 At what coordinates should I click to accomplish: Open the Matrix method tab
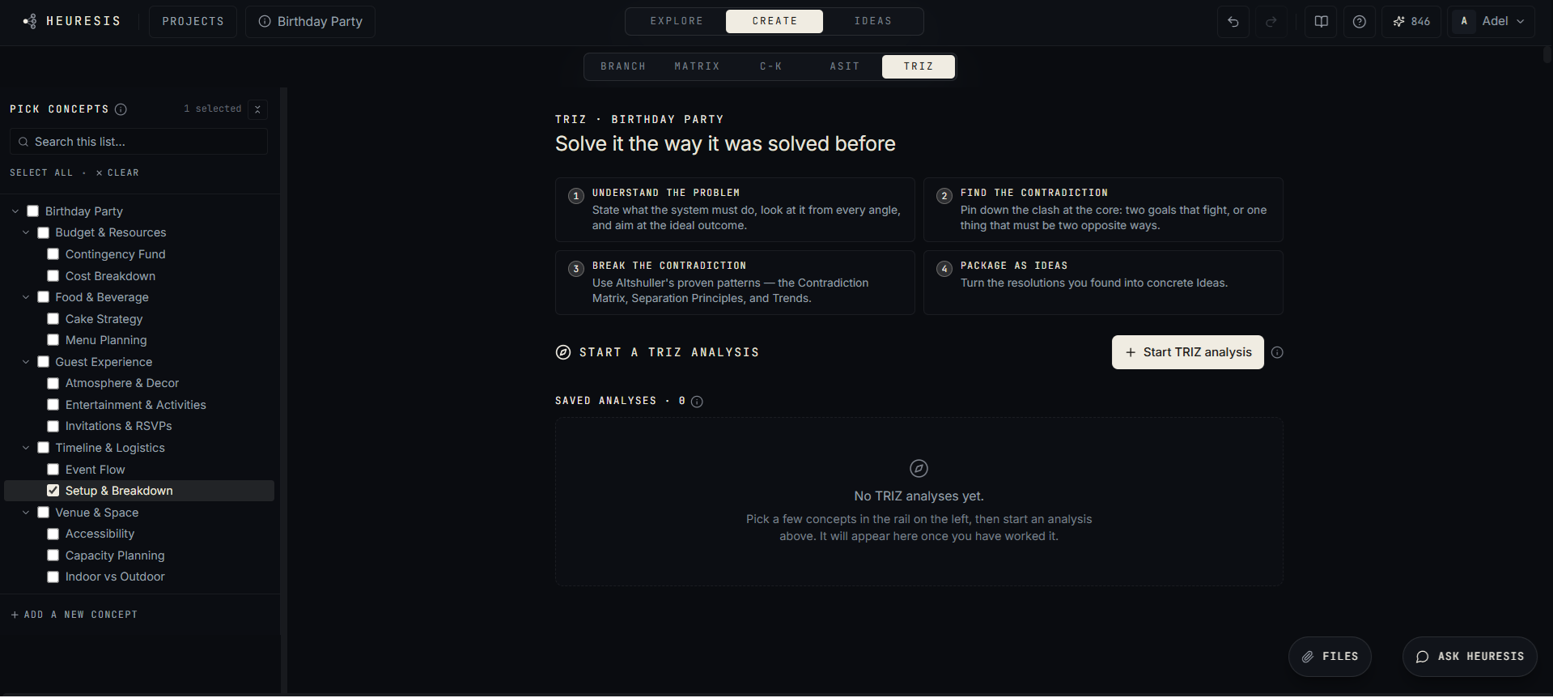697,66
